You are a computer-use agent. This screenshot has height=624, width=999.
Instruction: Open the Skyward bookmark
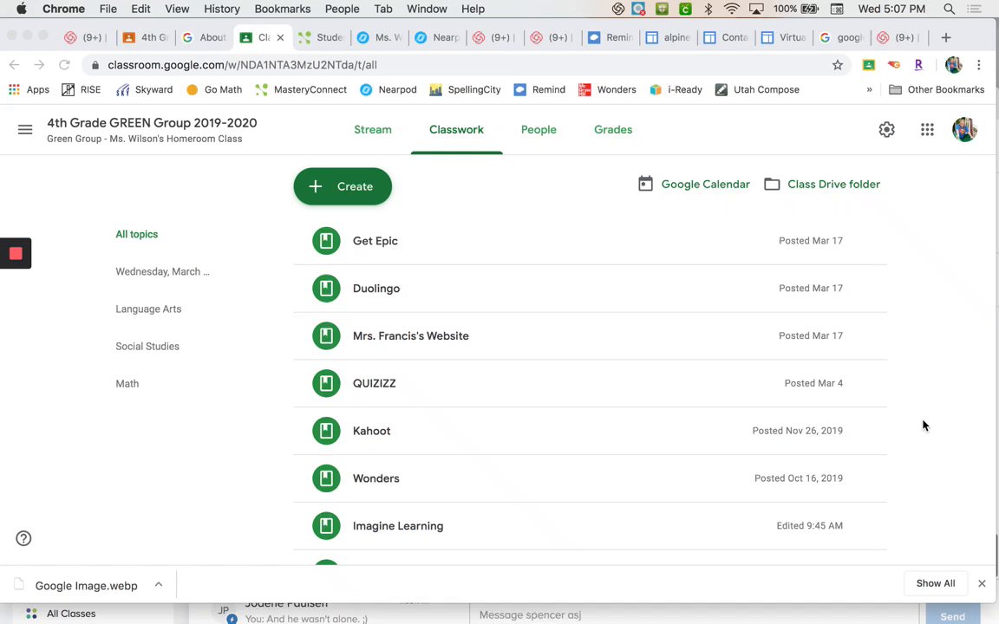pyautogui.click(x=145, y=90)
